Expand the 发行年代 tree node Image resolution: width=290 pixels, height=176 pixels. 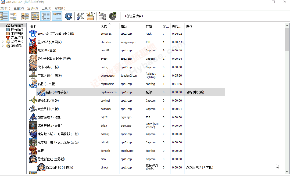(x=3, y=42)
